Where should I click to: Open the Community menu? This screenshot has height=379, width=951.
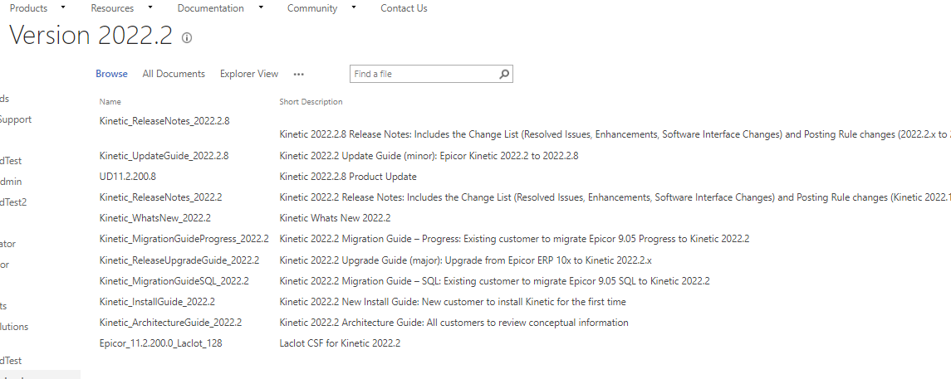(312, 7)
